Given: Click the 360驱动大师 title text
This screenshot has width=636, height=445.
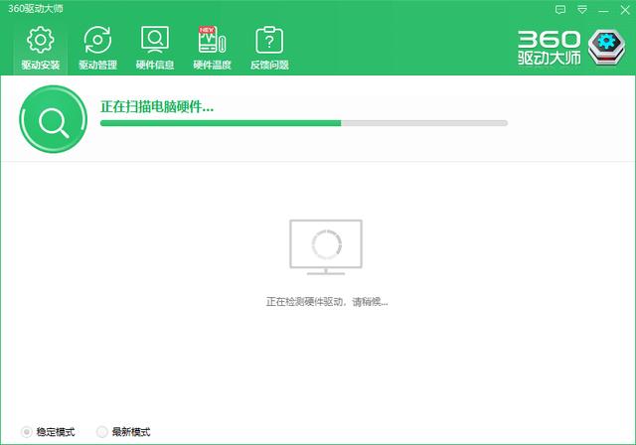Looking at the screenshot, I should [x=36, y=9].
